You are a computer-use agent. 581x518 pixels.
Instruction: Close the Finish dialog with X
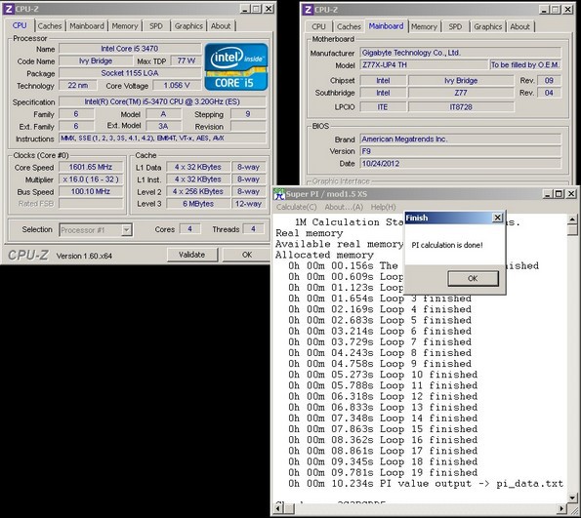498,218
